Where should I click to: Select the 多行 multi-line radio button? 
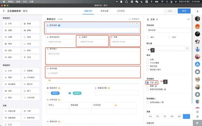[x=169, y=37]
